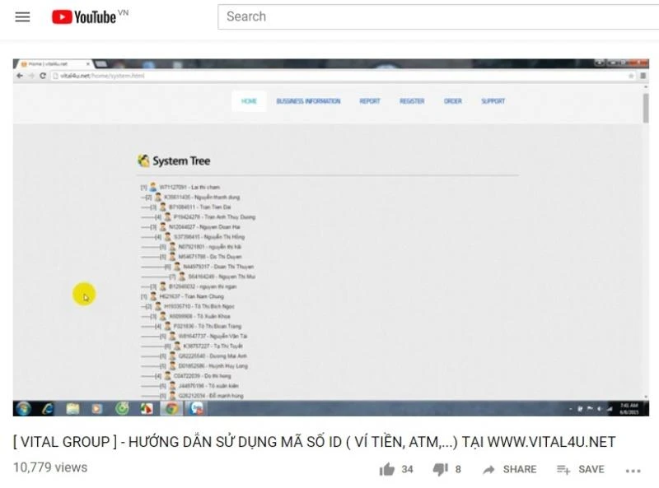Select the Duong Mai Anh tree node
Screen dimensions: 659x488
pos(213,356)
